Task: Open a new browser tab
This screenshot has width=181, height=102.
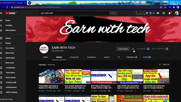Action: (29, 3)
